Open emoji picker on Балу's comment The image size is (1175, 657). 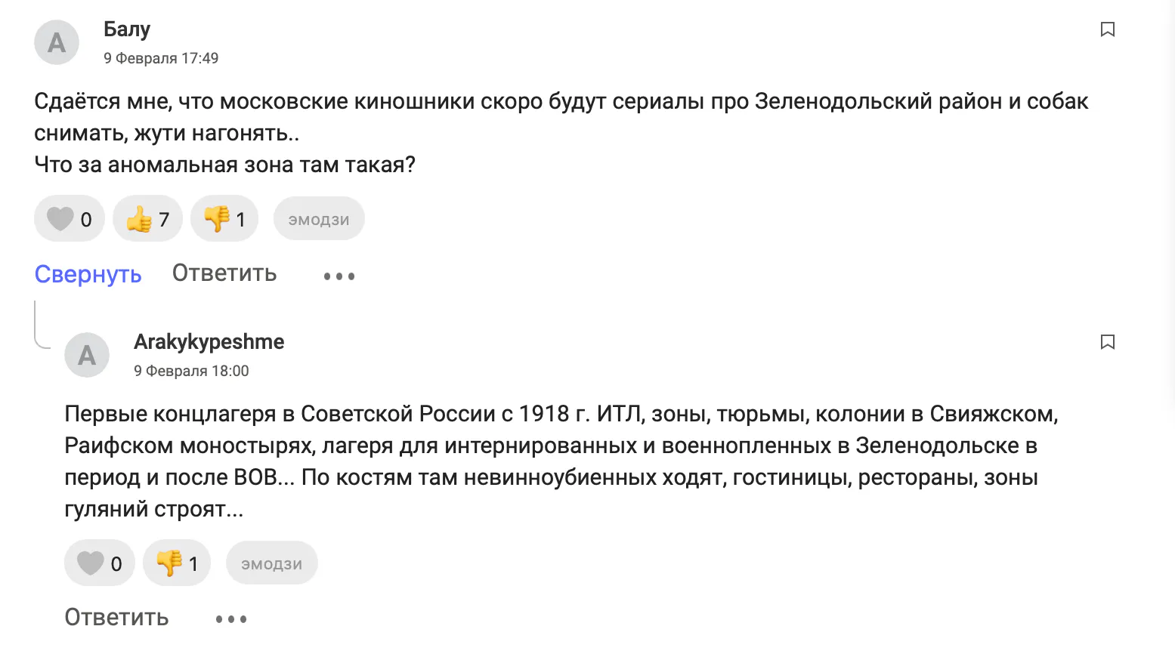click(x=319, y=219)
